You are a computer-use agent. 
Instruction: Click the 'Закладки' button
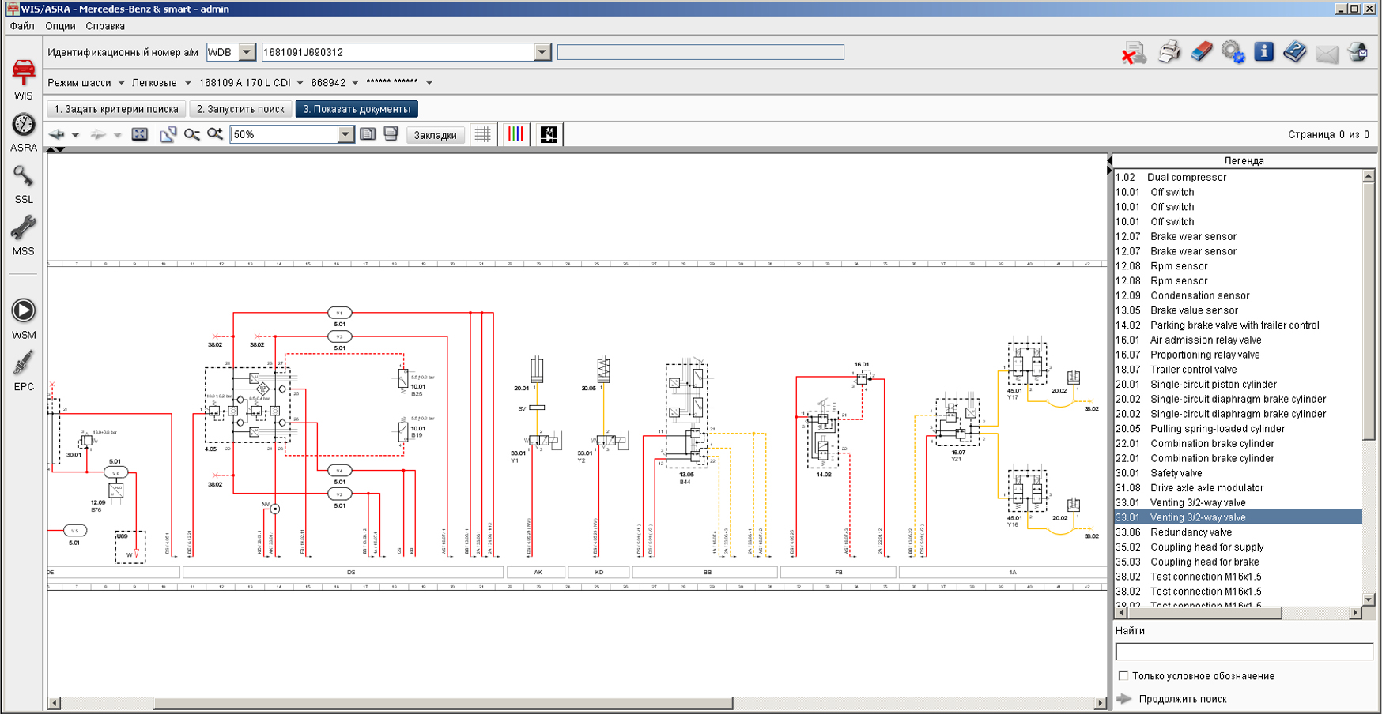click(435, 135)
